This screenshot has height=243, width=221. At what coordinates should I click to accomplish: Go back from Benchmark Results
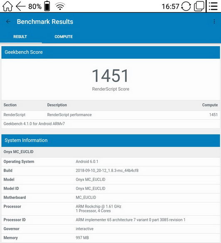point(8,21)
